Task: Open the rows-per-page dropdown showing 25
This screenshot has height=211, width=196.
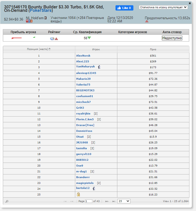Action: (124, 201)
